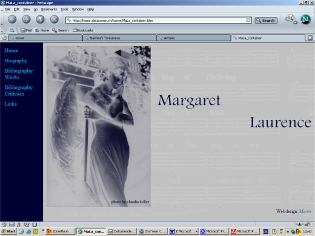Click the Forward navigation arrow button
Screen dimensions: 315x236
26,19
